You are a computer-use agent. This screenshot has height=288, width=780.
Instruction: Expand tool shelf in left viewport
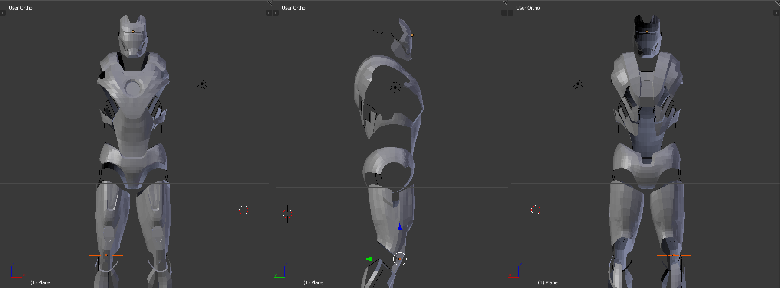tap(3, 13)
